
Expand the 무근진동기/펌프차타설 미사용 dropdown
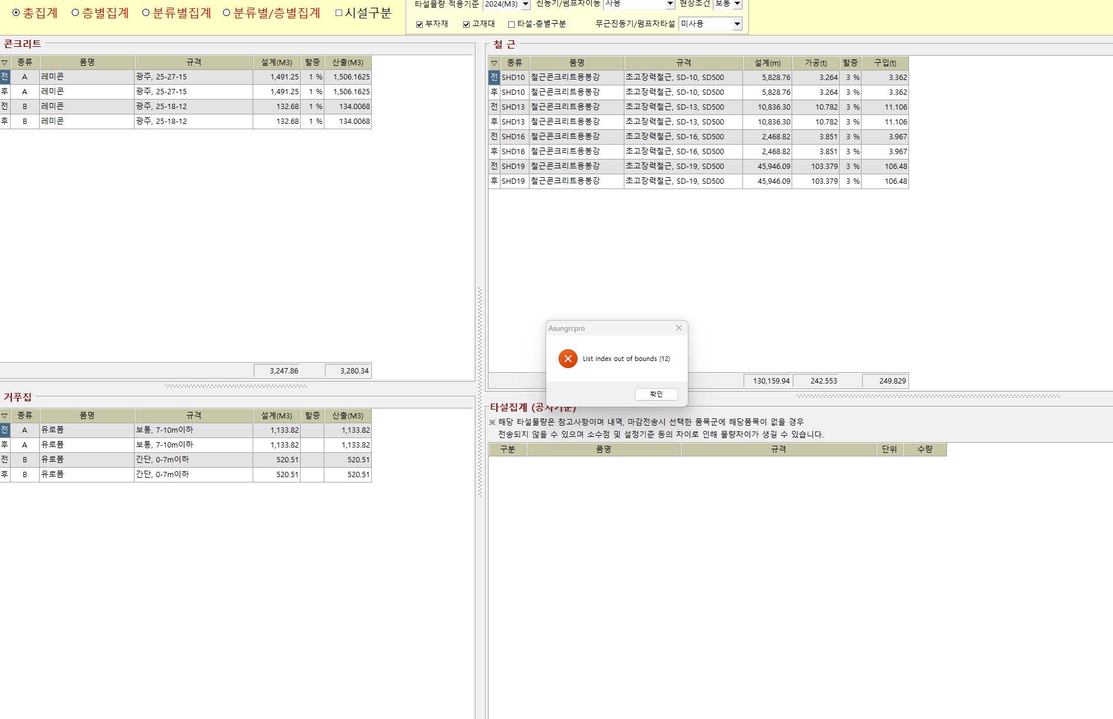[x=737, y=24]
